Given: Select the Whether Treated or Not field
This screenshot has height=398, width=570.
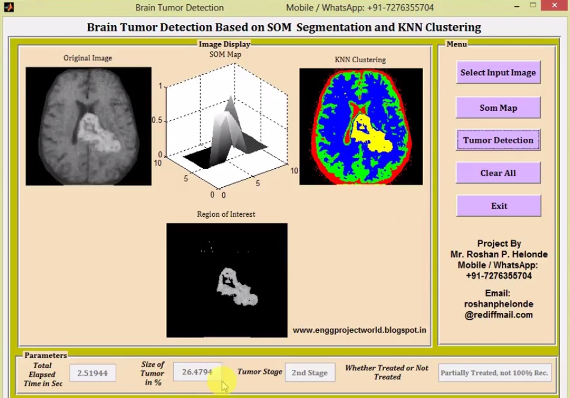Looking at the screenshot, I should point(493,372).
